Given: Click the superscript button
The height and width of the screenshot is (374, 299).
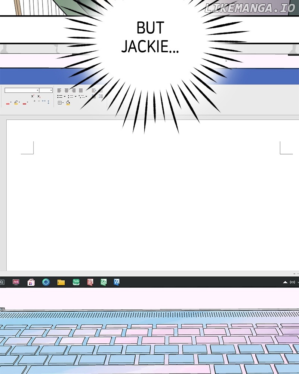Looking at the screenshot, I should [33, 96].
